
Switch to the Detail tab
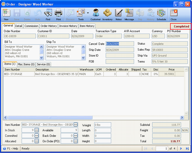tap(19, 26)
